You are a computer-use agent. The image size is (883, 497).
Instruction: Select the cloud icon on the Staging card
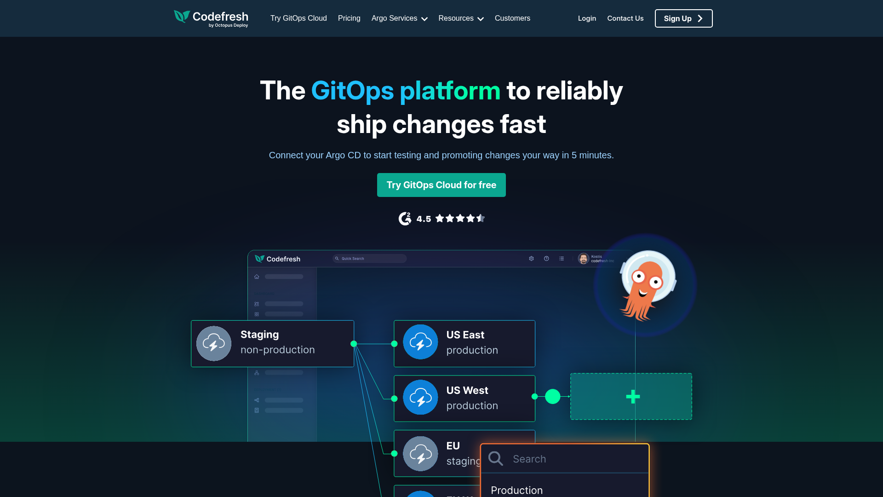(213, 343)
